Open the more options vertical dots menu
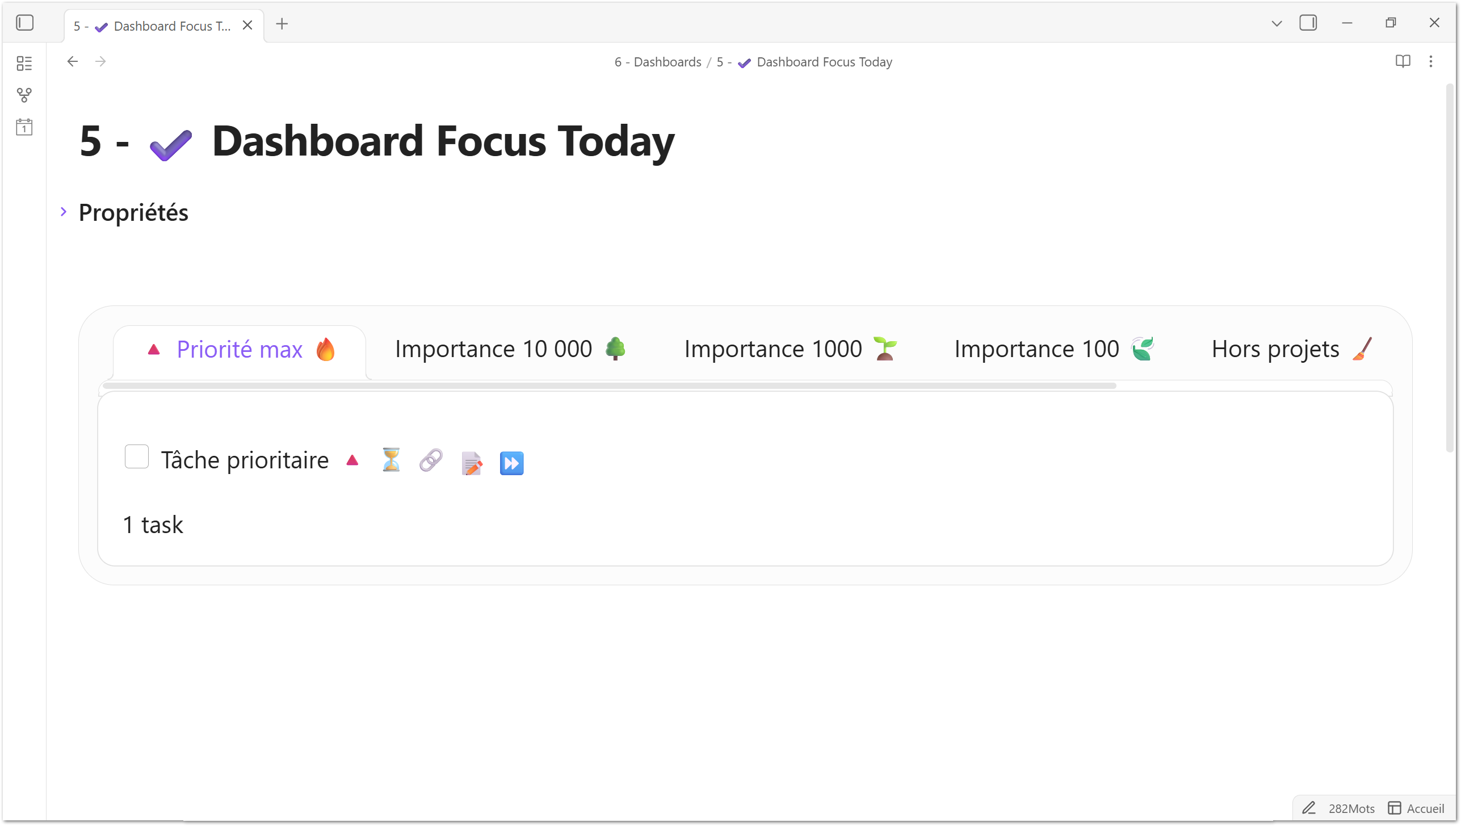 coord(1431,61)
